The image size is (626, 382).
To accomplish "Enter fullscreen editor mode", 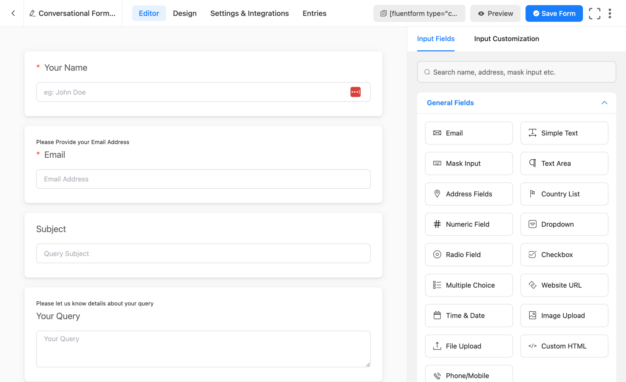I will 594,13.
